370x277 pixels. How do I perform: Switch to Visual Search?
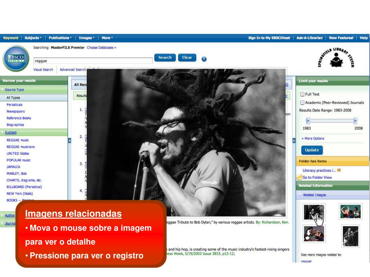coord(43,70)
